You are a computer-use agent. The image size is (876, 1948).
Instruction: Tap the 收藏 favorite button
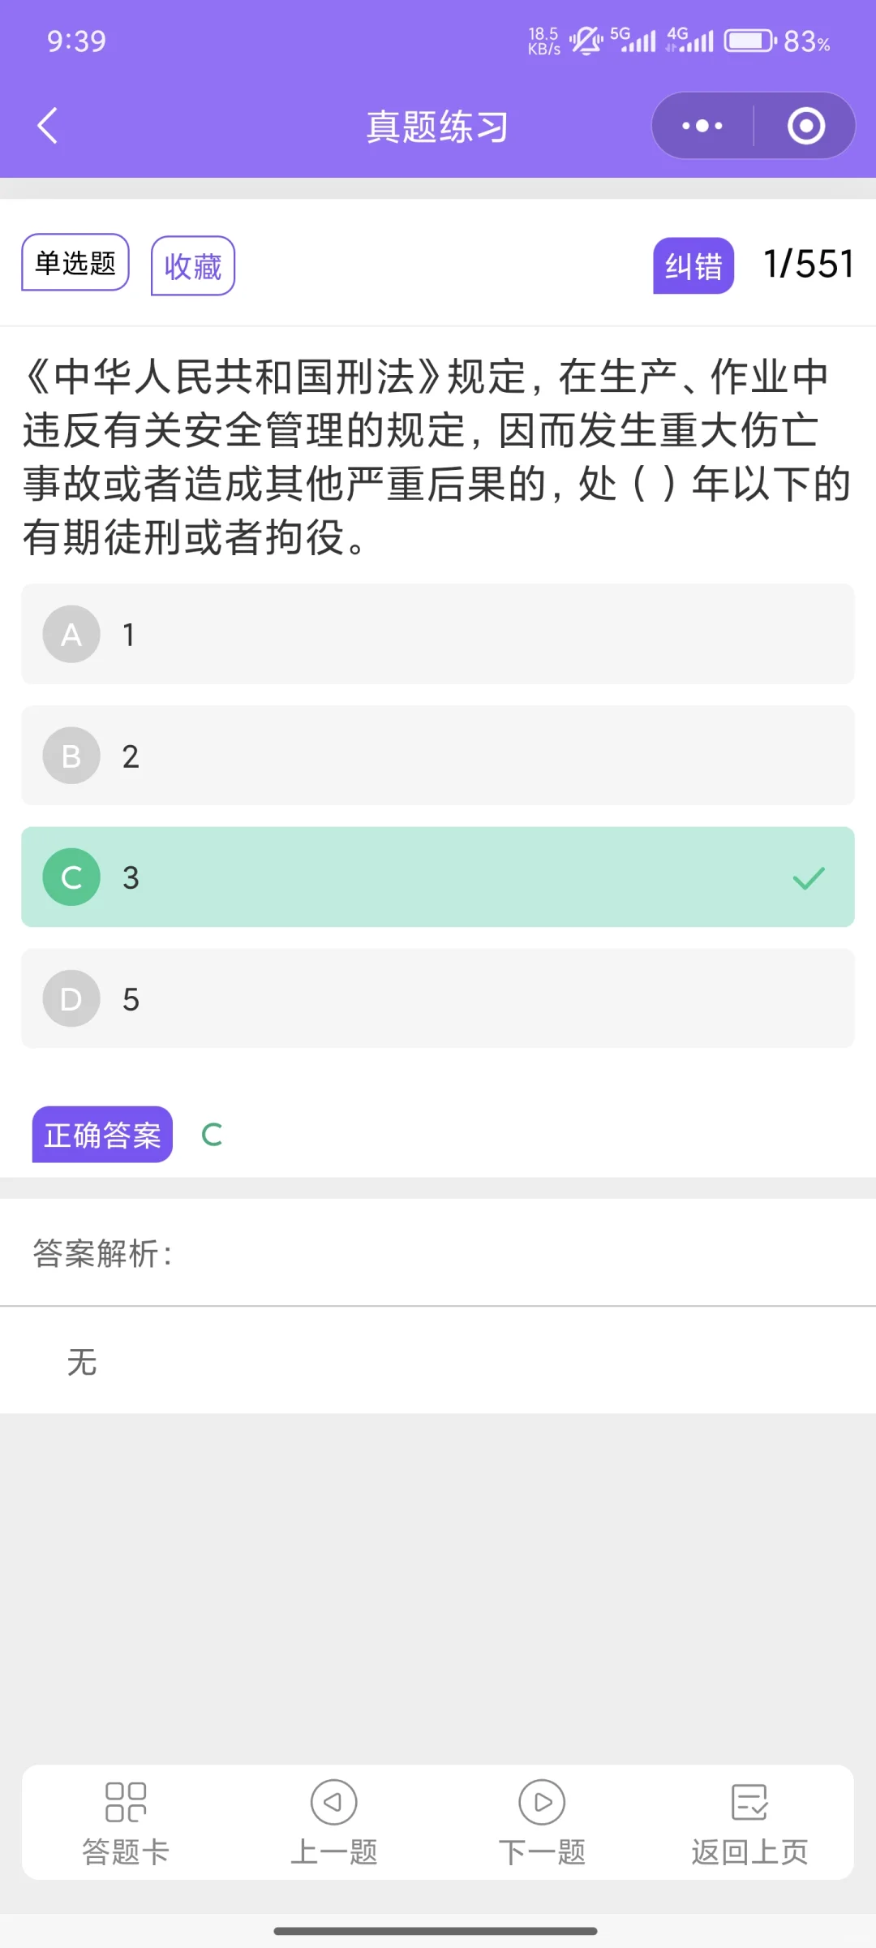coord(193,265)
